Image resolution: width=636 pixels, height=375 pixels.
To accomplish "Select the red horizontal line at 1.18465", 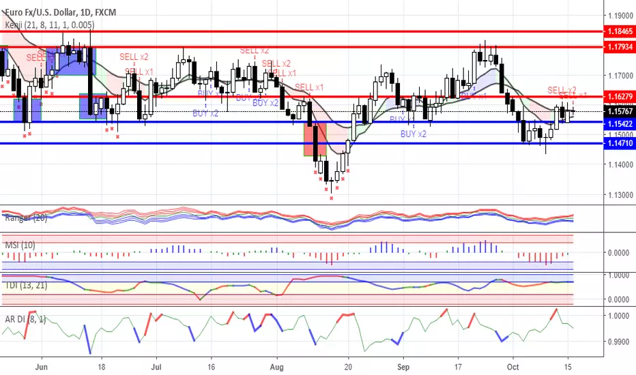I will pos(302,31).
